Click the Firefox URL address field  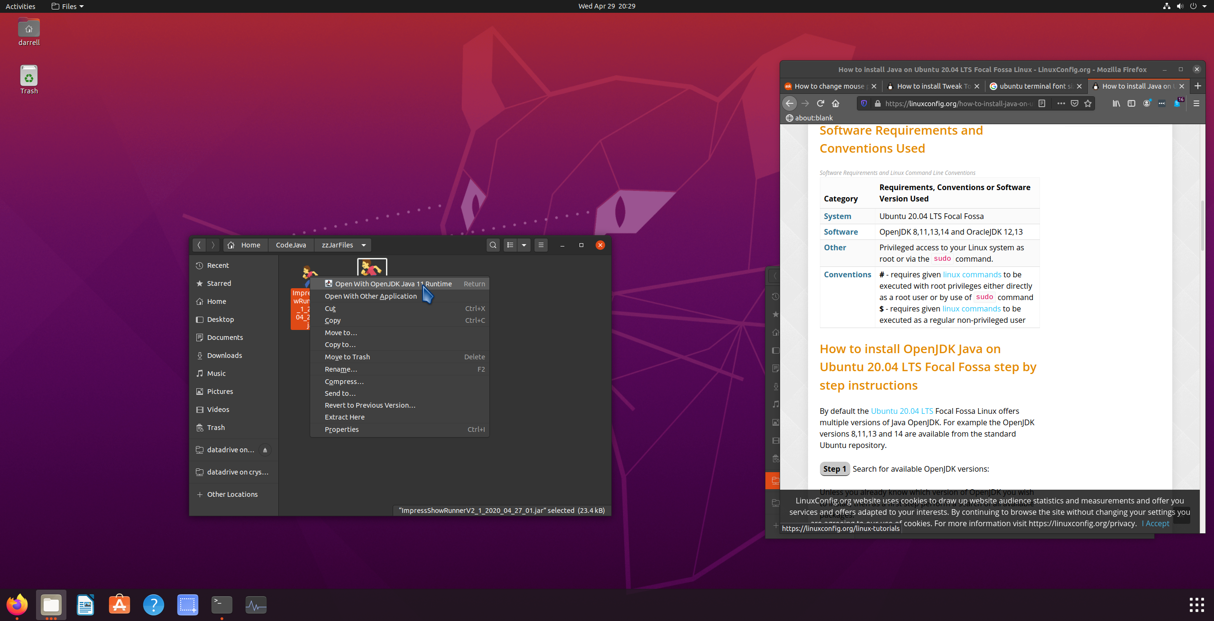[958, 103]
